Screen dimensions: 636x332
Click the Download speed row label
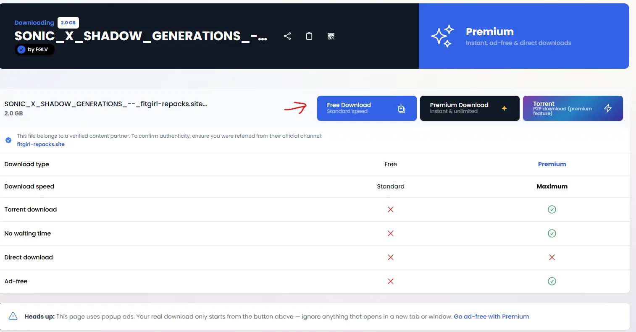(x=29, y=186)
